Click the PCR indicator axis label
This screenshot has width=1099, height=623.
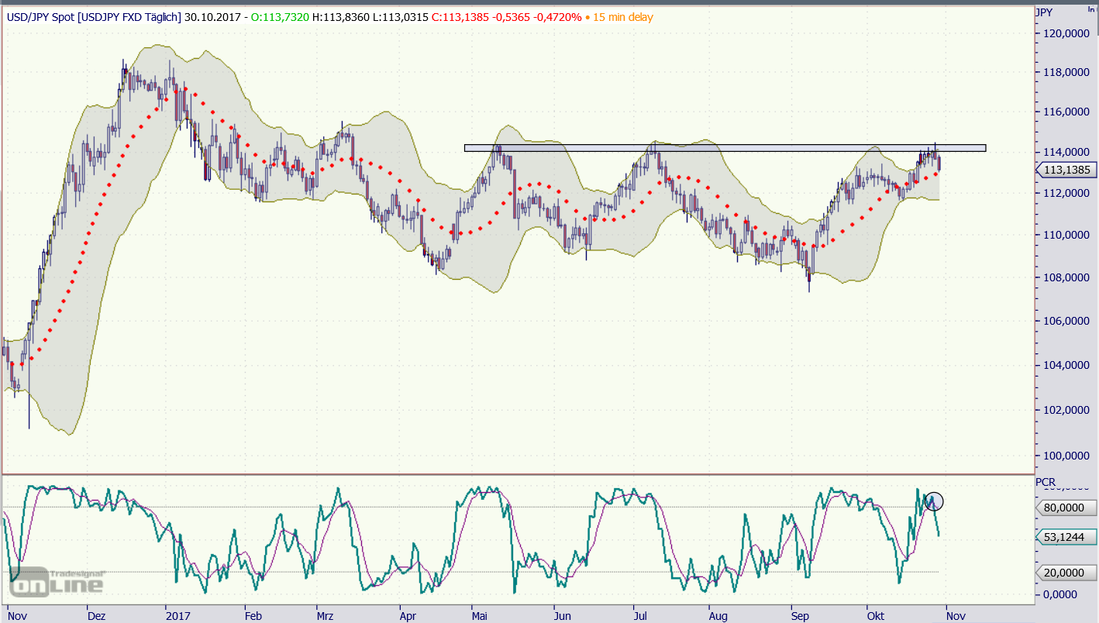(1046, 482)
